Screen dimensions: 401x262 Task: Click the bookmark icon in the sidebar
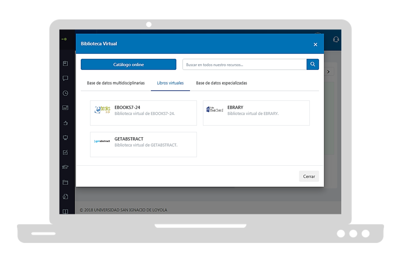click(65, 63)
